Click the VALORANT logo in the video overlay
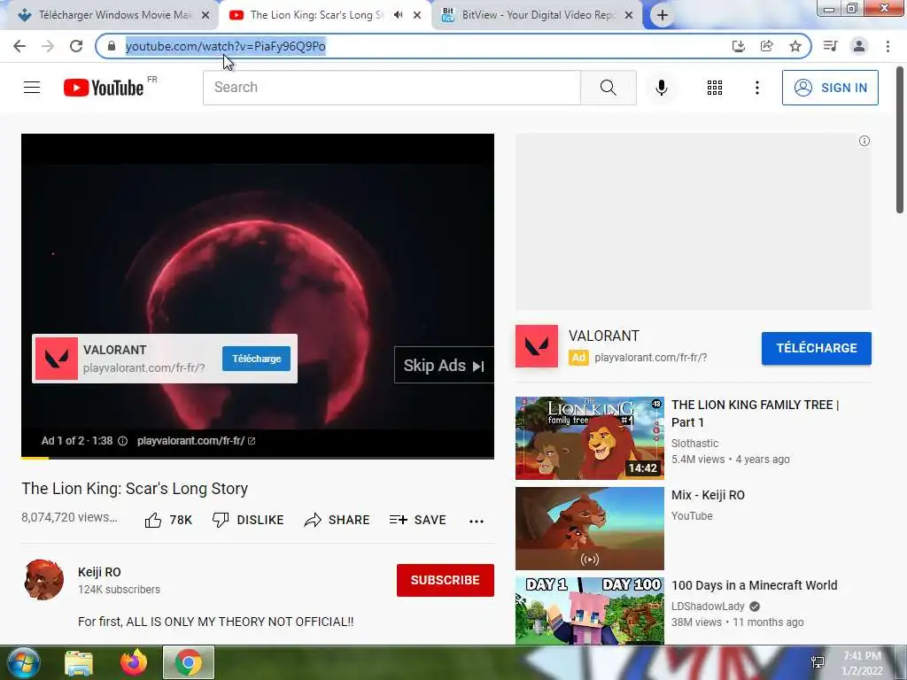The width and height of the screenshot is (907, 680). pyautogui.click(x=57, y=359)
